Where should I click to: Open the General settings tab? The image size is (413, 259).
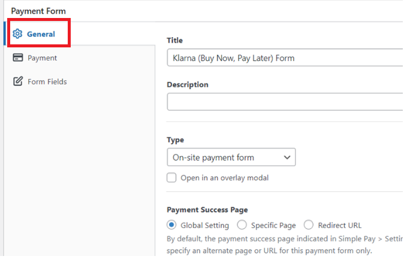[x=39, y=34]
